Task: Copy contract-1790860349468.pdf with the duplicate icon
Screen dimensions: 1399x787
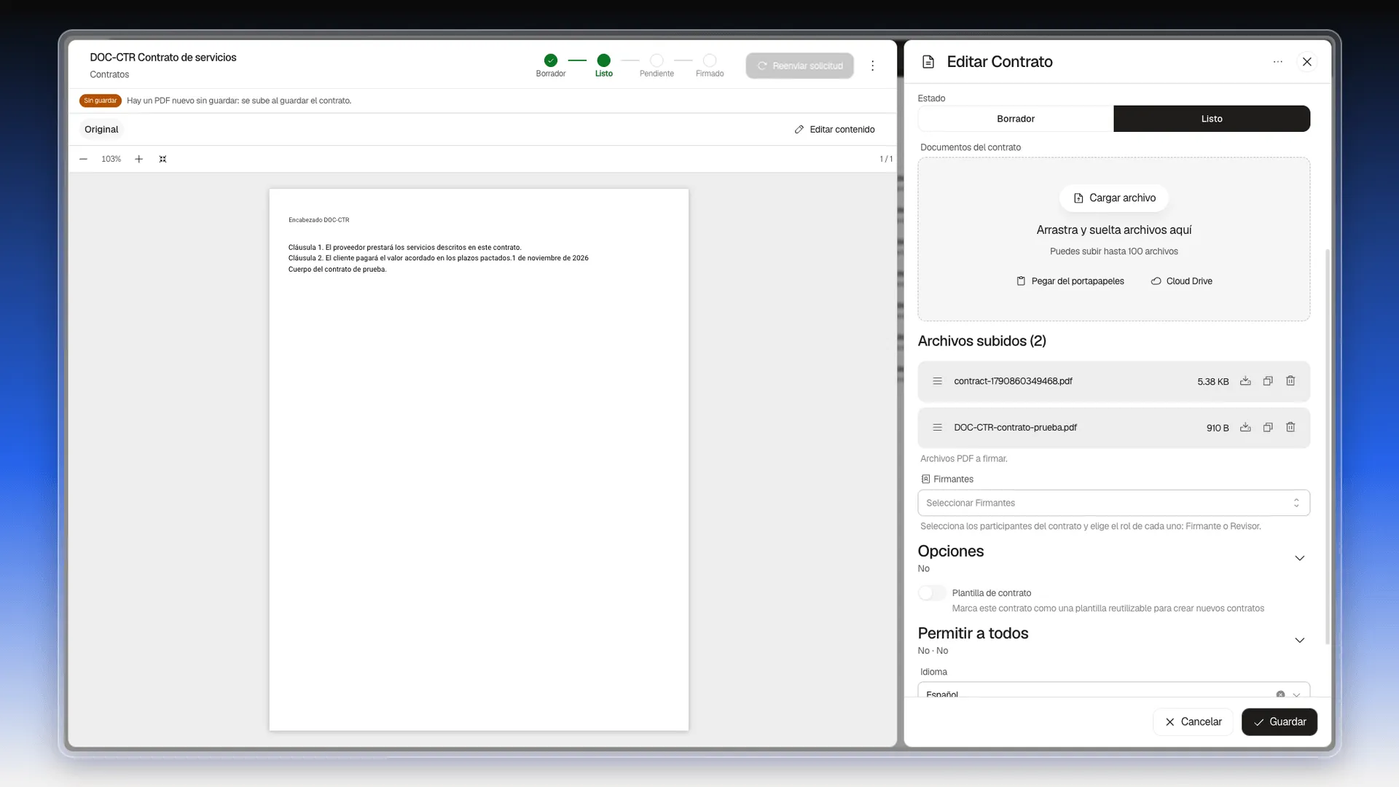Action: [x=1268, y=381]
